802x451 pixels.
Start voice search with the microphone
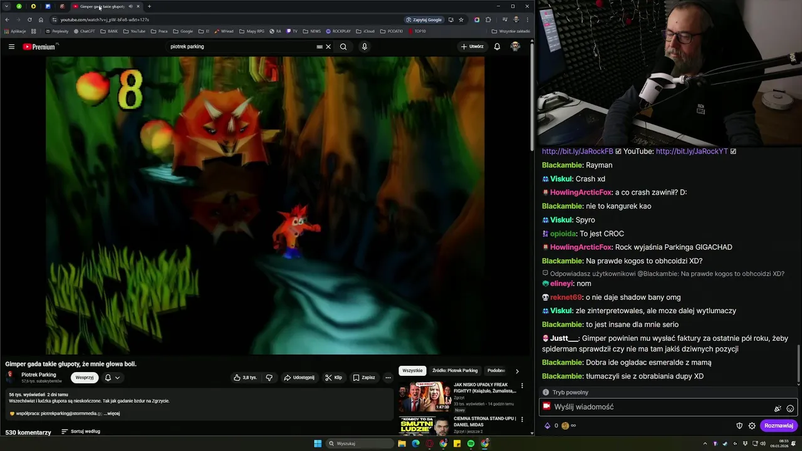click(x=364, y=46)
